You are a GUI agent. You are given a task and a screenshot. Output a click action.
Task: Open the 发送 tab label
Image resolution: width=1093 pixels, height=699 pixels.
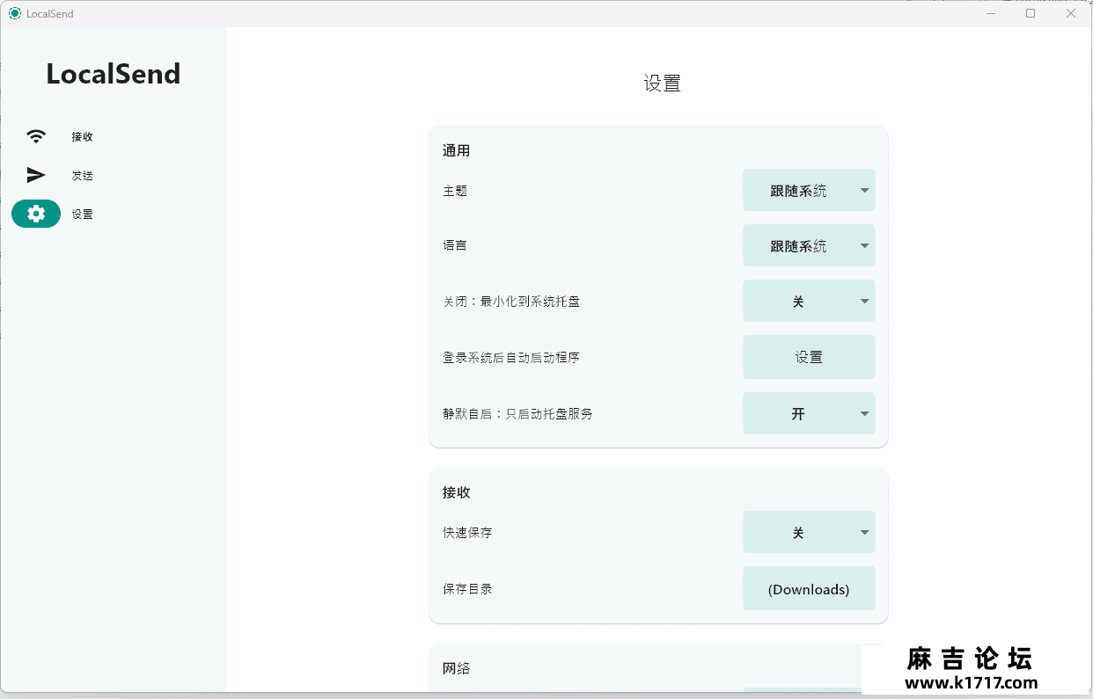point(83,176)
